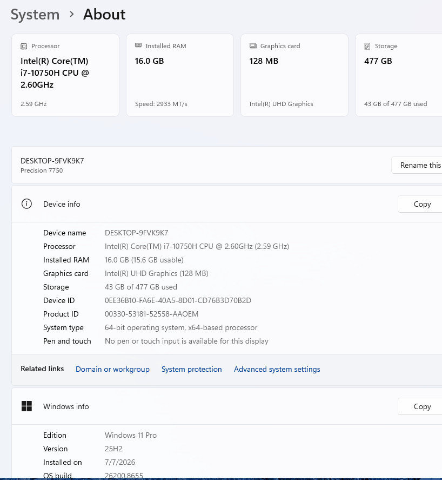The image size is (442, 480).
Task: Open Advanced system settings link
Action: click(277, 369)
